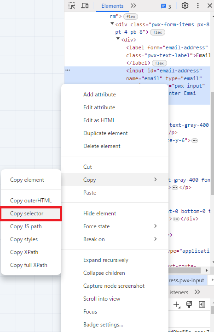Click the flex badge next to label
Screen dimensions: 214x332
[x=159, y=63]
